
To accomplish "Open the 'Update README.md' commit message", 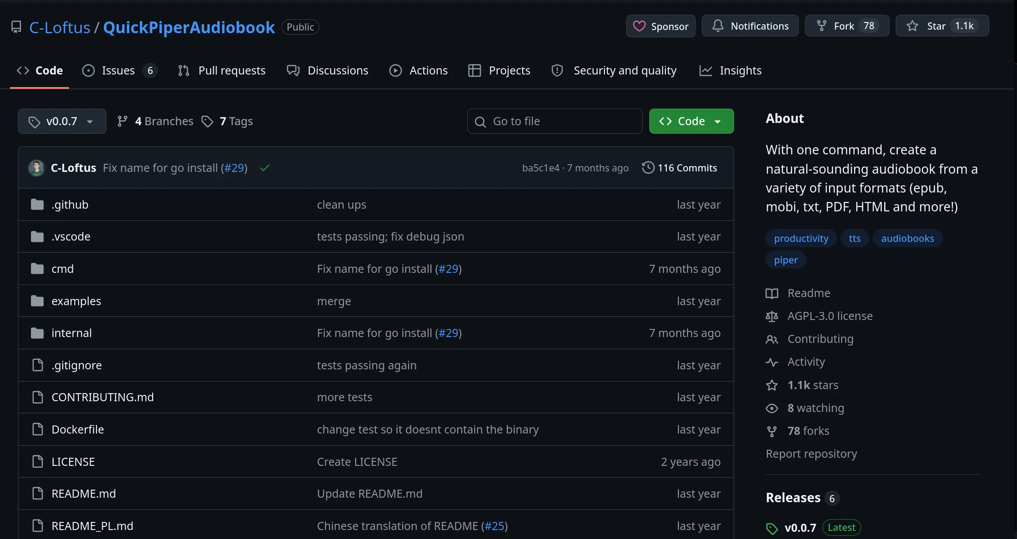I will click(370, 494).
